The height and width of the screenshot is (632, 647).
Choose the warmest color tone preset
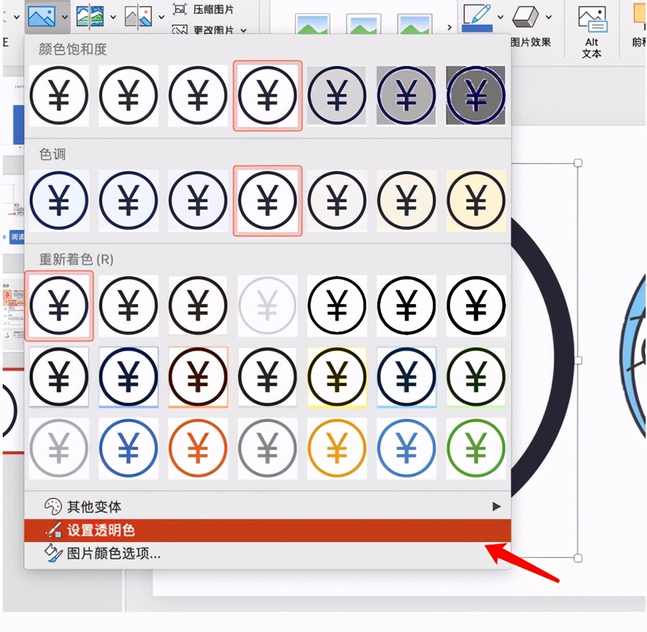click(x=476, y=201)
